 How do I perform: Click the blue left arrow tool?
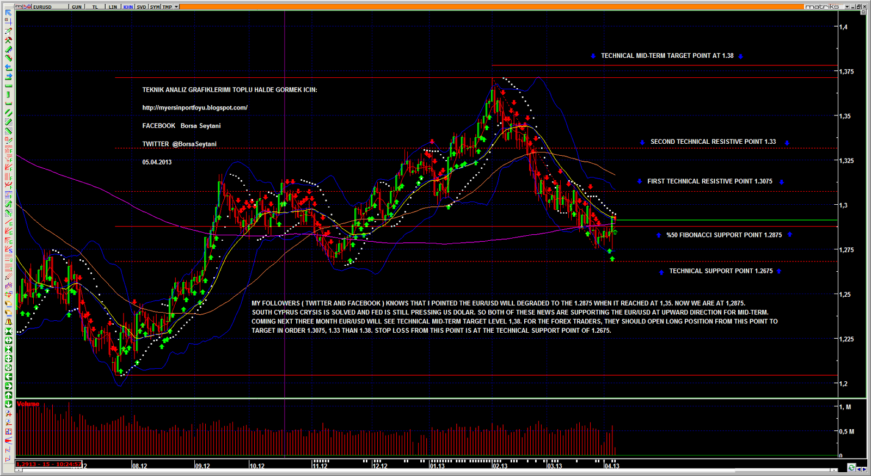(x=8, y=68)
